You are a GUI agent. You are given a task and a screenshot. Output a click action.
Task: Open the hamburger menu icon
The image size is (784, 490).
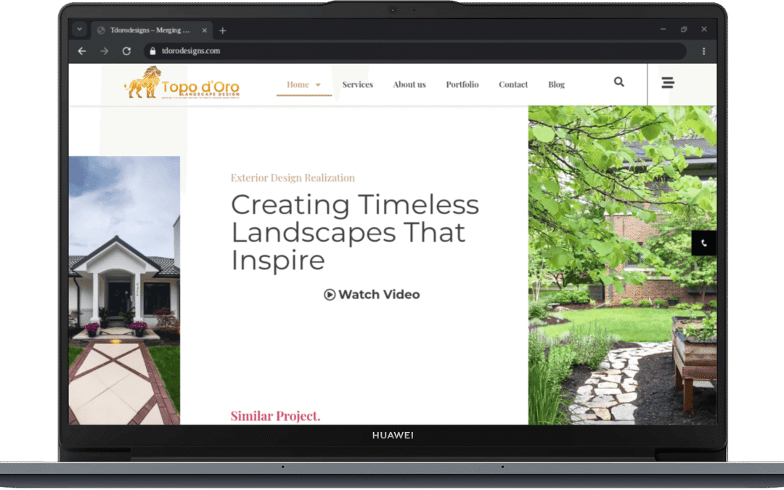point(668,83)
